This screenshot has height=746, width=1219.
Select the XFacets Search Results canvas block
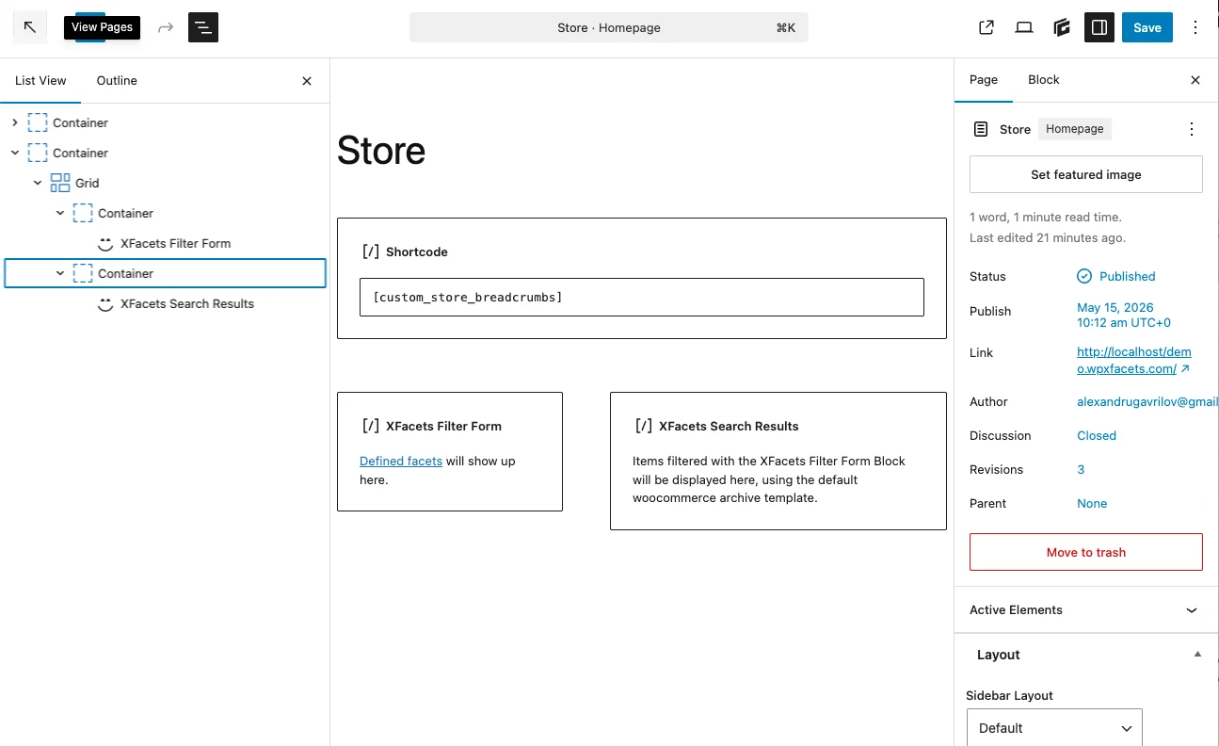point(778,461)
